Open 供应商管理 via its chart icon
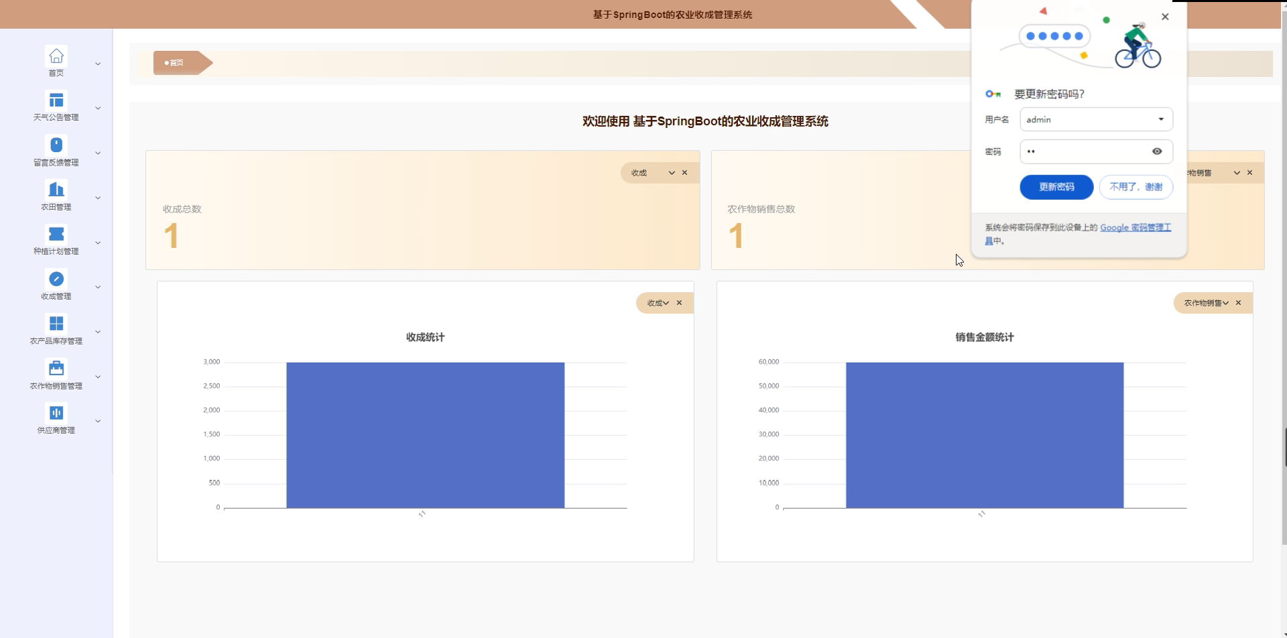 (x=56, y=412)
